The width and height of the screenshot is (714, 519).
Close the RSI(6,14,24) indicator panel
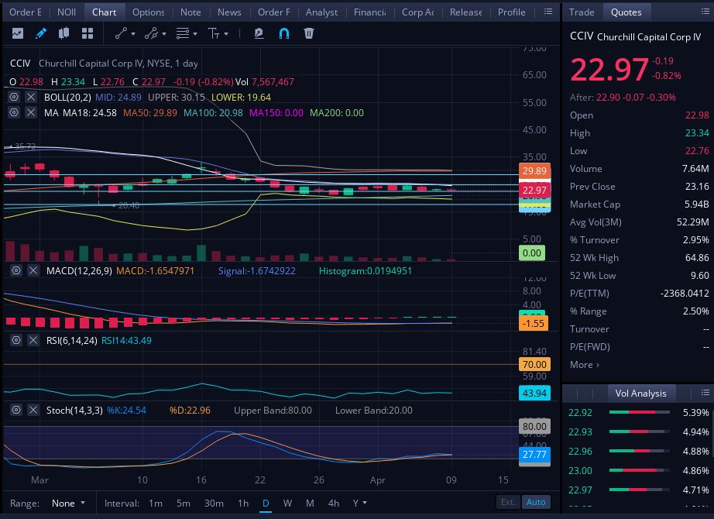[x=33, y=340]
